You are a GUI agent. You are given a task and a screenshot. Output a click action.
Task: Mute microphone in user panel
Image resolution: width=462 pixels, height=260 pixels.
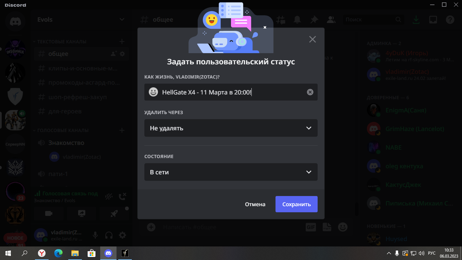95,235
